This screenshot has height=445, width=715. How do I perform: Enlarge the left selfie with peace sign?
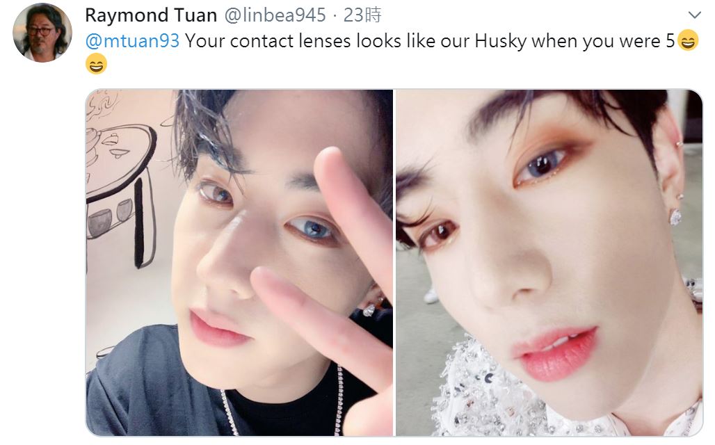(x=239, y=263)
